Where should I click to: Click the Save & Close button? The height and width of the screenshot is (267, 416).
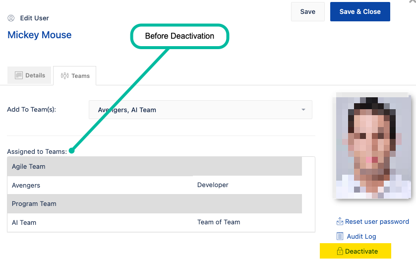click(x=360, y=12)
